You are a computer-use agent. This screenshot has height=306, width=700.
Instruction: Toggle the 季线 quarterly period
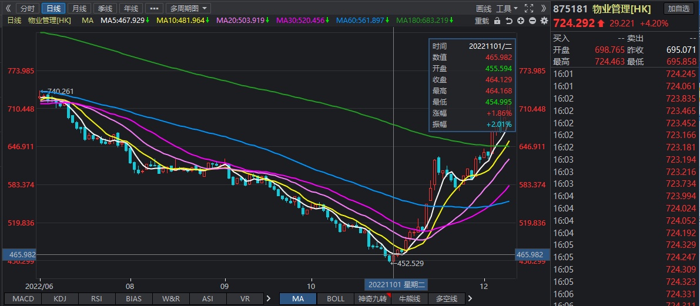coord(104,8)
